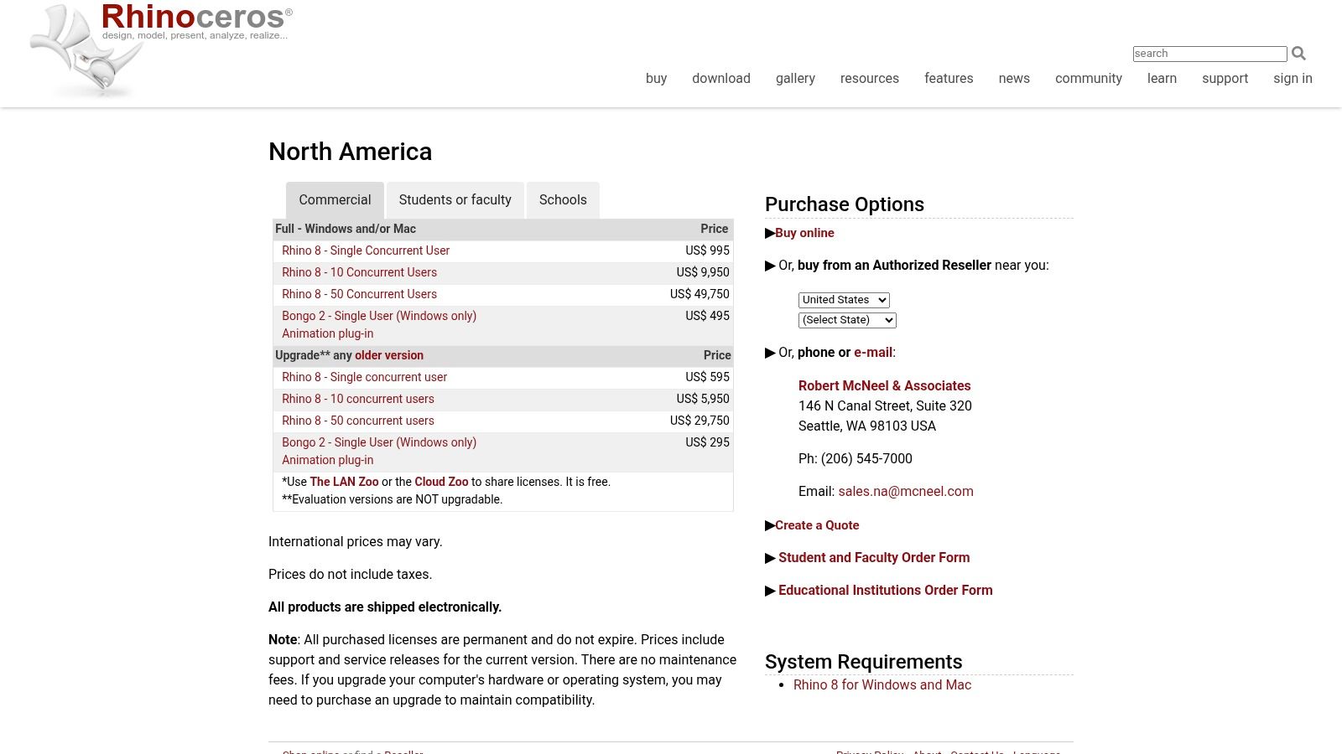Switch to the Students or faculty tab

[x=455, y=200]
